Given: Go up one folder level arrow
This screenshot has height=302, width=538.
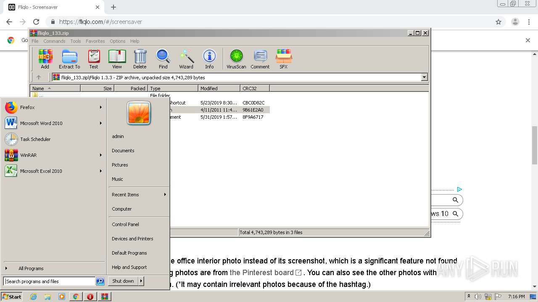Looking at the screenshot, I should pos(39,77).
